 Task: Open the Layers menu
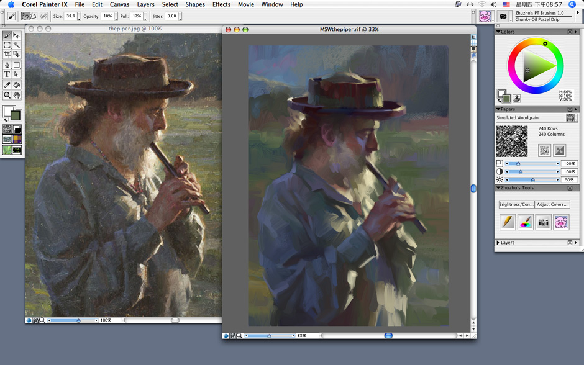145,4
